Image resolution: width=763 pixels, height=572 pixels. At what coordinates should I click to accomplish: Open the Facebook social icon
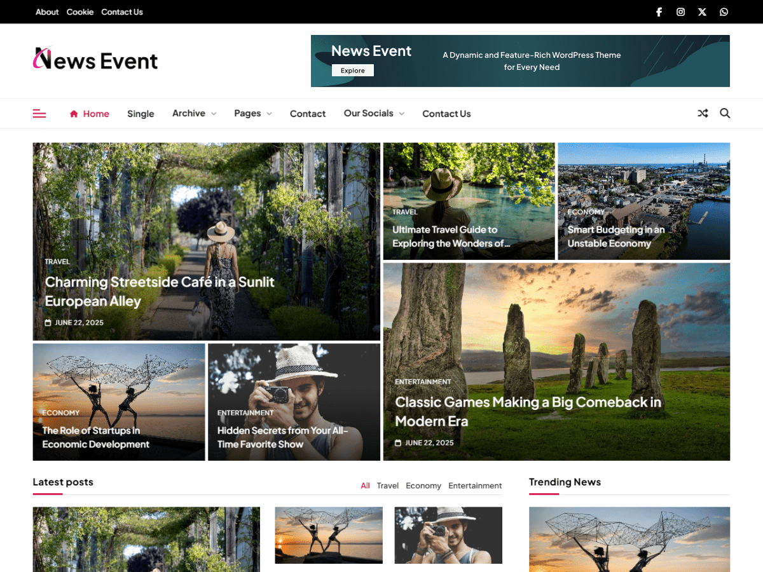(659, 12)
